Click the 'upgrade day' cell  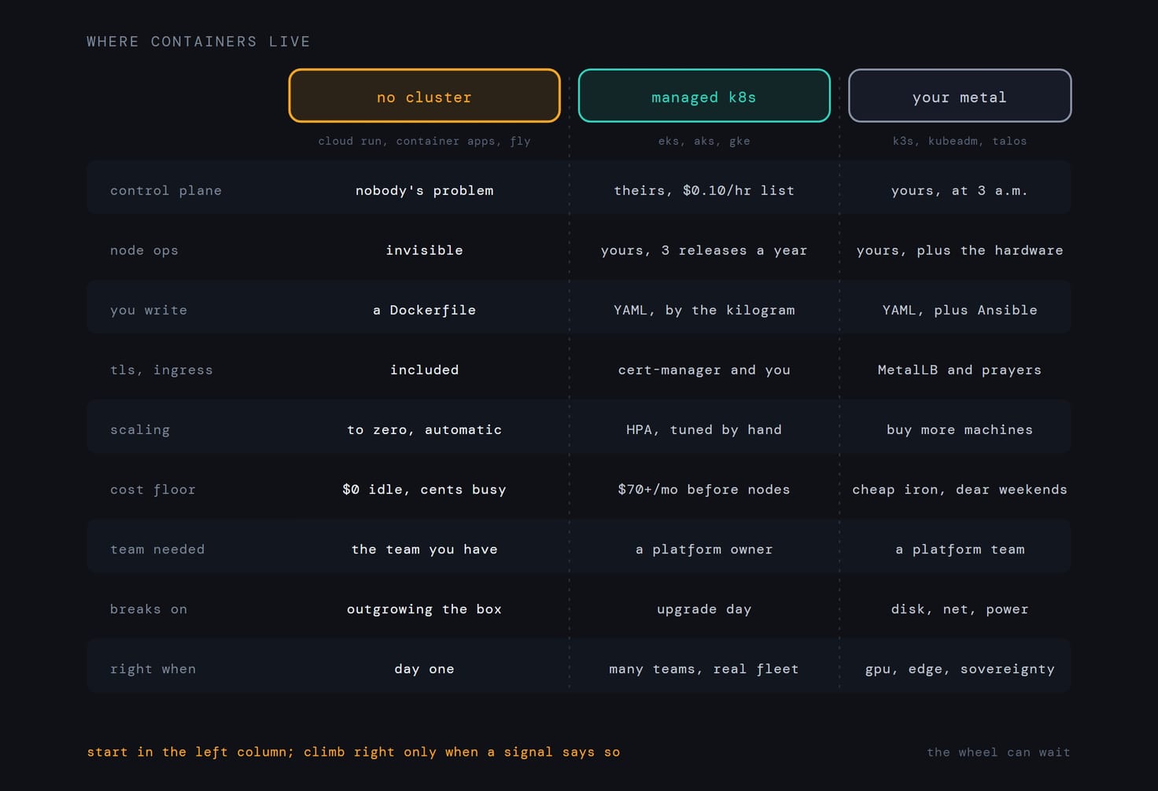704,609
